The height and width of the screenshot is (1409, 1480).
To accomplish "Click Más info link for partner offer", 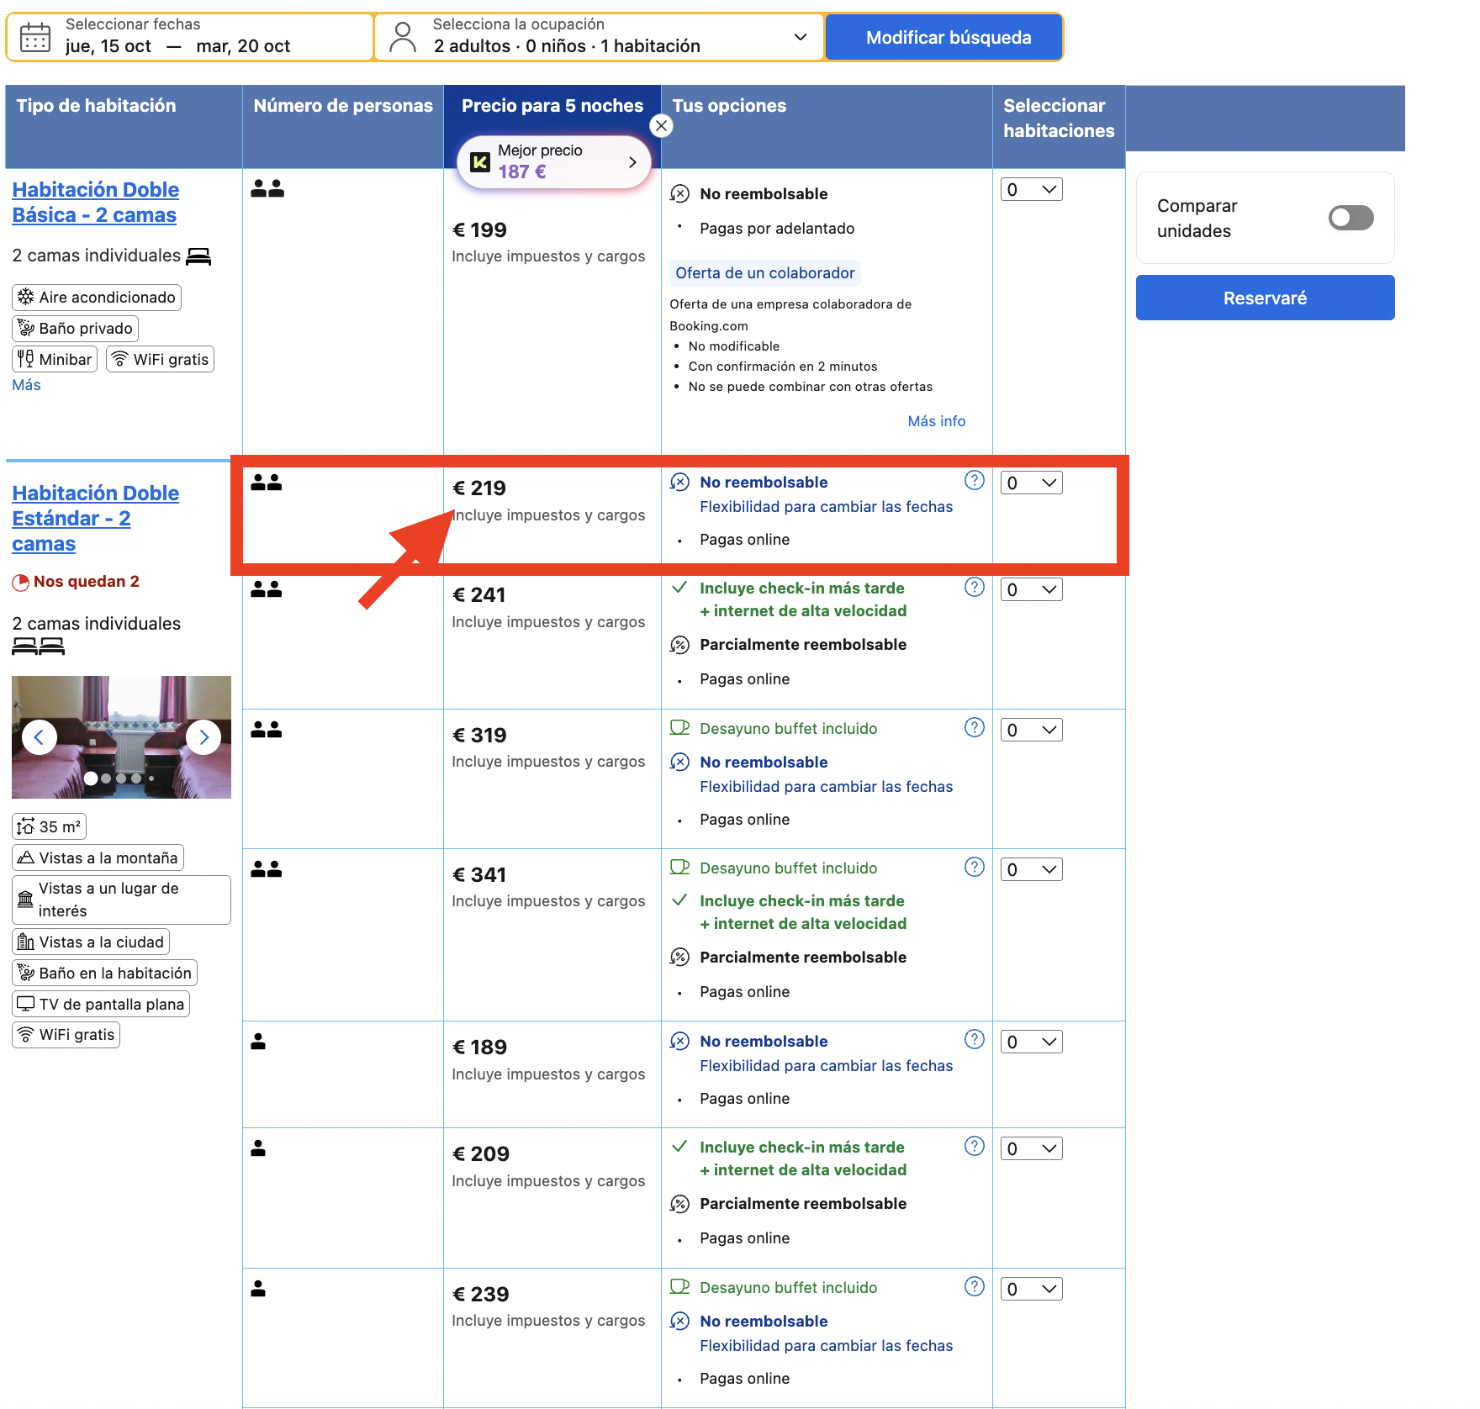I will point(936,421).
